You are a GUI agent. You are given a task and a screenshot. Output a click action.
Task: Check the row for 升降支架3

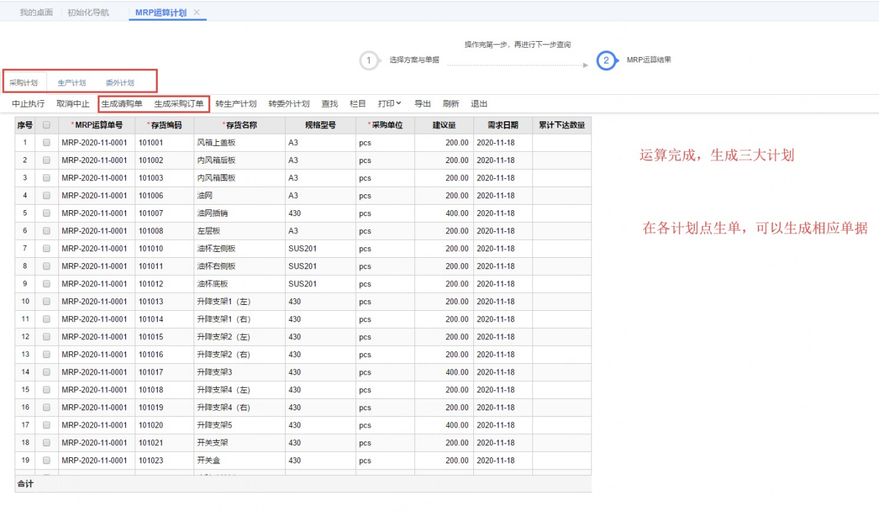pyautogui.click(x=46, y=372)
